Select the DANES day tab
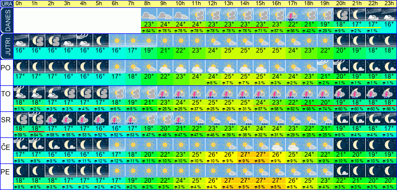Screen dimensions: 397x190 click(x=7, y=20)
